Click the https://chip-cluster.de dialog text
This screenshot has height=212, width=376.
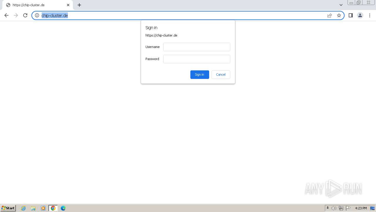[161, 35]
